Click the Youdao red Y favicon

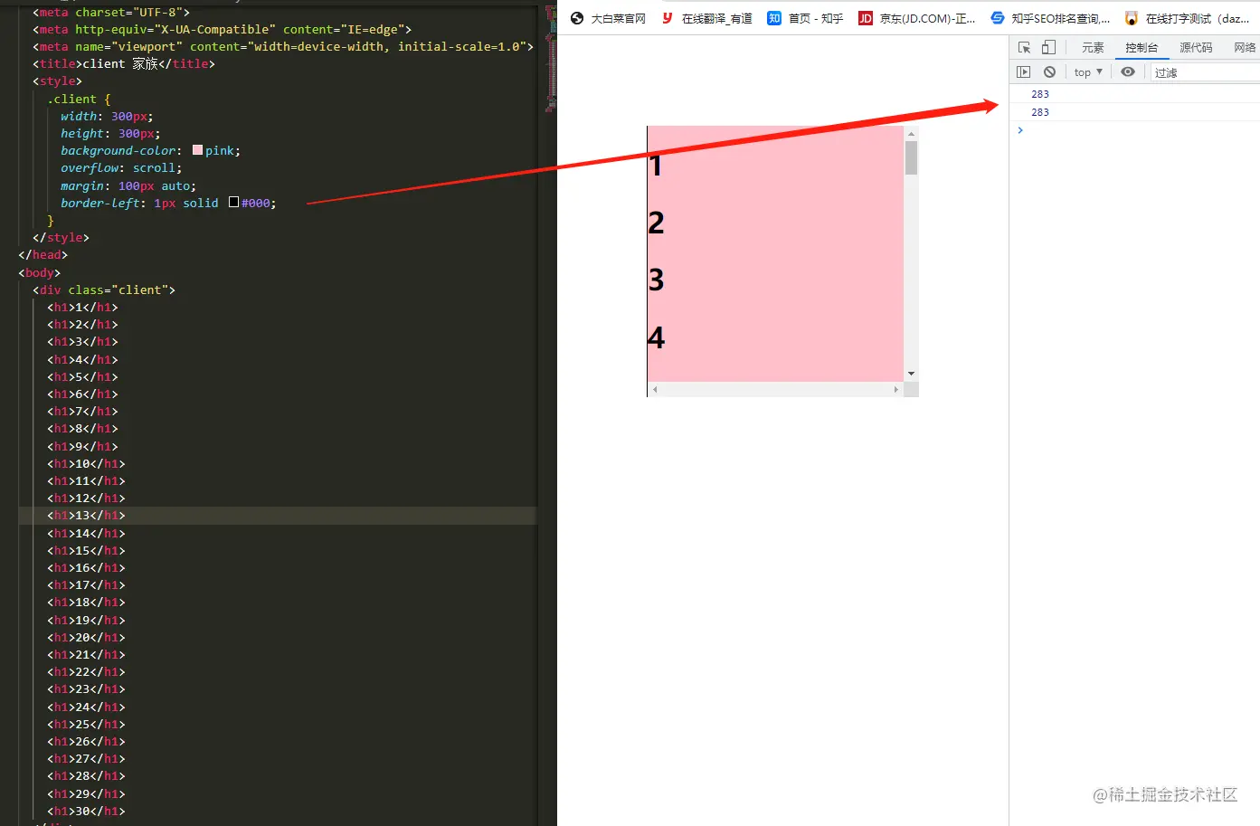(668, 18)
